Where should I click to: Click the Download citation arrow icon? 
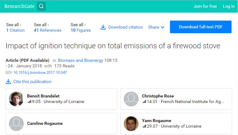pos(103,27)
